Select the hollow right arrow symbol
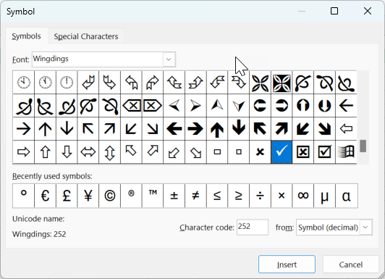 point(23,152)
